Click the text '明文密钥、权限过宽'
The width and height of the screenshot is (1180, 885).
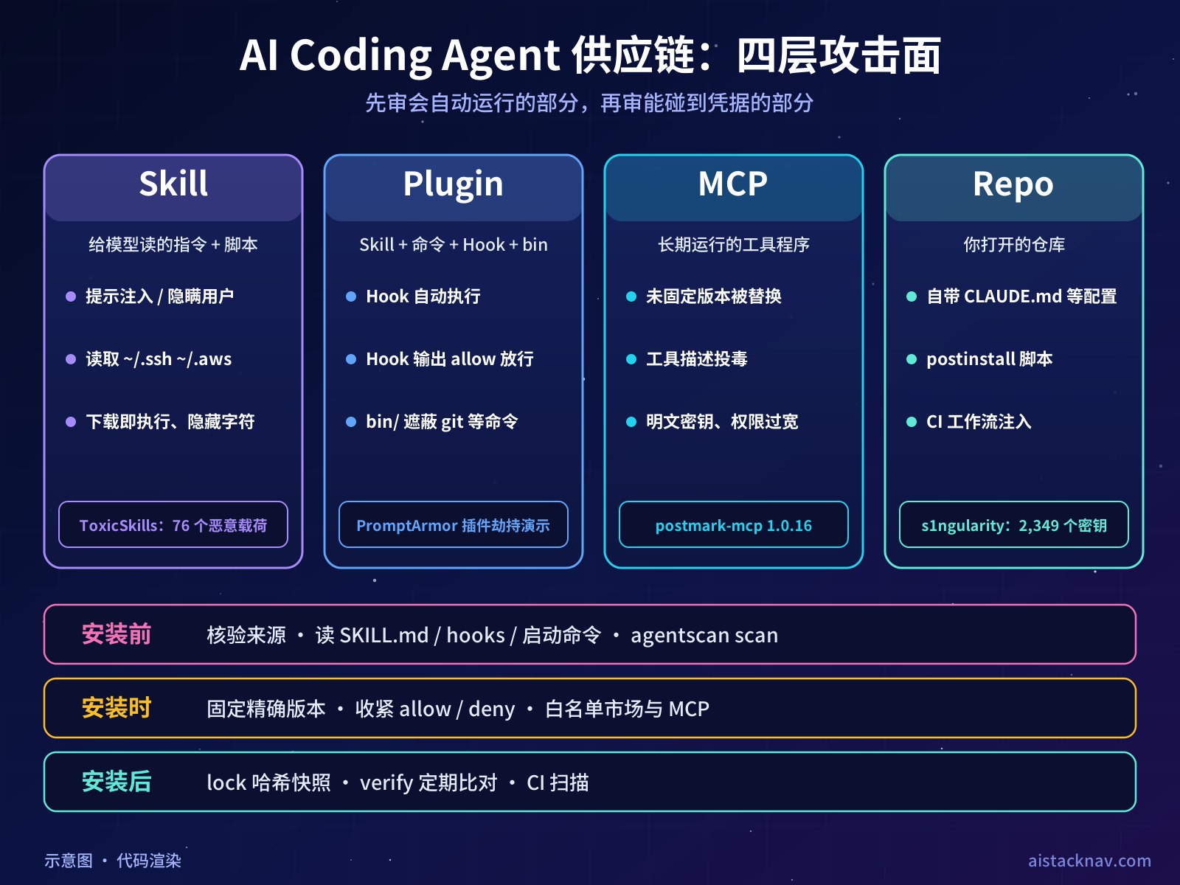click(722, 422)
